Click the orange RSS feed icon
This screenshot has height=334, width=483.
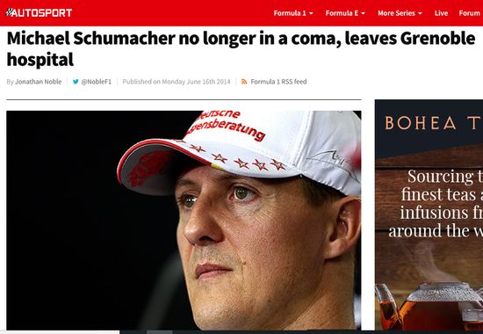coord(244,82)
